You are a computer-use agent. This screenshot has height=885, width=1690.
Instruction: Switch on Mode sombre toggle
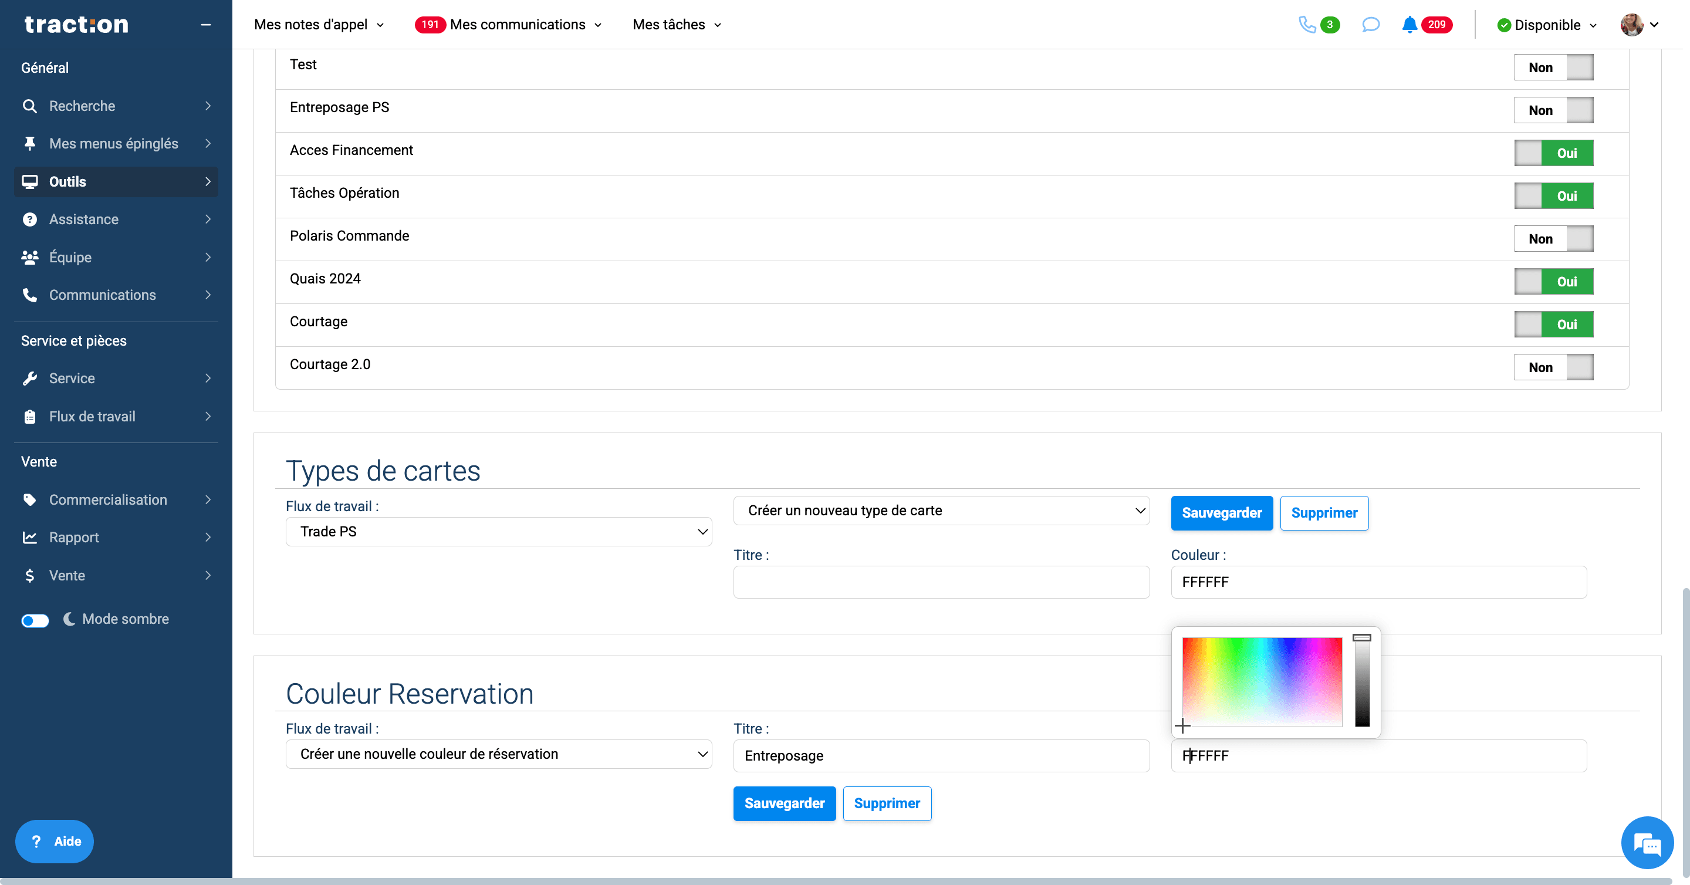35,620
